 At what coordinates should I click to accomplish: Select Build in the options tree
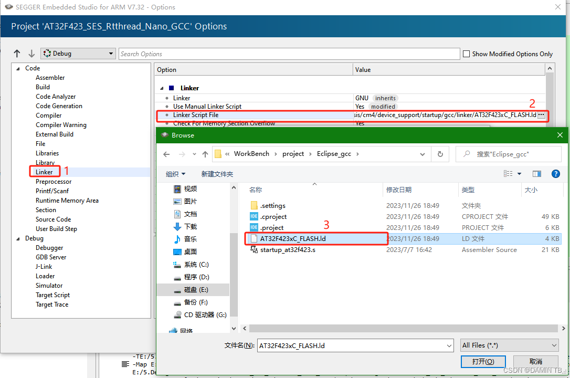click(x=43, y=87)
